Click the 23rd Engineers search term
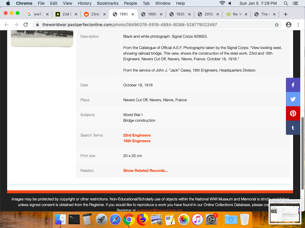The height and width of the screenshot is (228, 305). pos(137,135)
